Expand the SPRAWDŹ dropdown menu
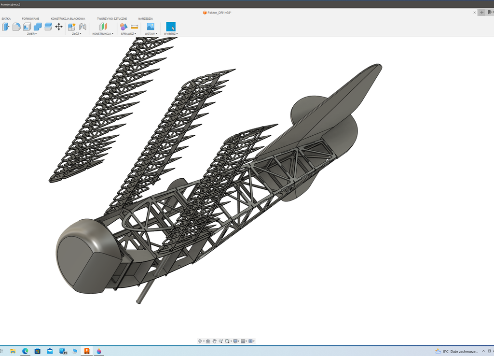 [128, 34]
